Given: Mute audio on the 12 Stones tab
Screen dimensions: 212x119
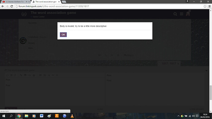Looking at the screenshot, I should click(27, 2).
